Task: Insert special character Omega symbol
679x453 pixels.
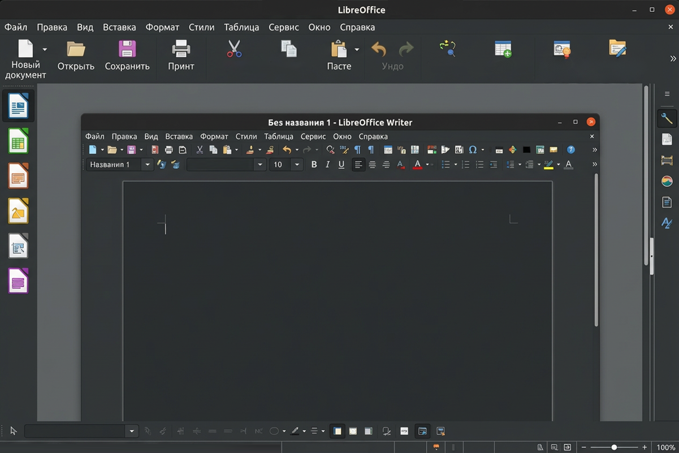Action: point(473,150)
